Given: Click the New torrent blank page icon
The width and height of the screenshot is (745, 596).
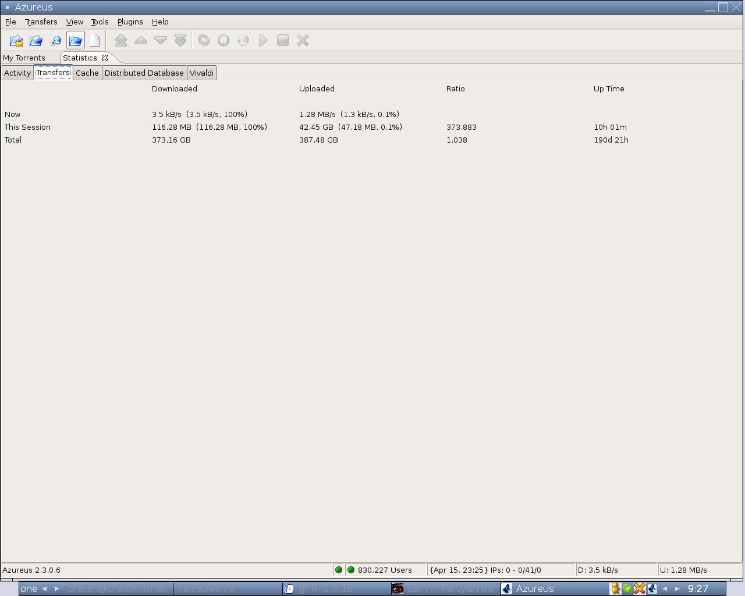Looking at the screenshot, I should [95, 41].
